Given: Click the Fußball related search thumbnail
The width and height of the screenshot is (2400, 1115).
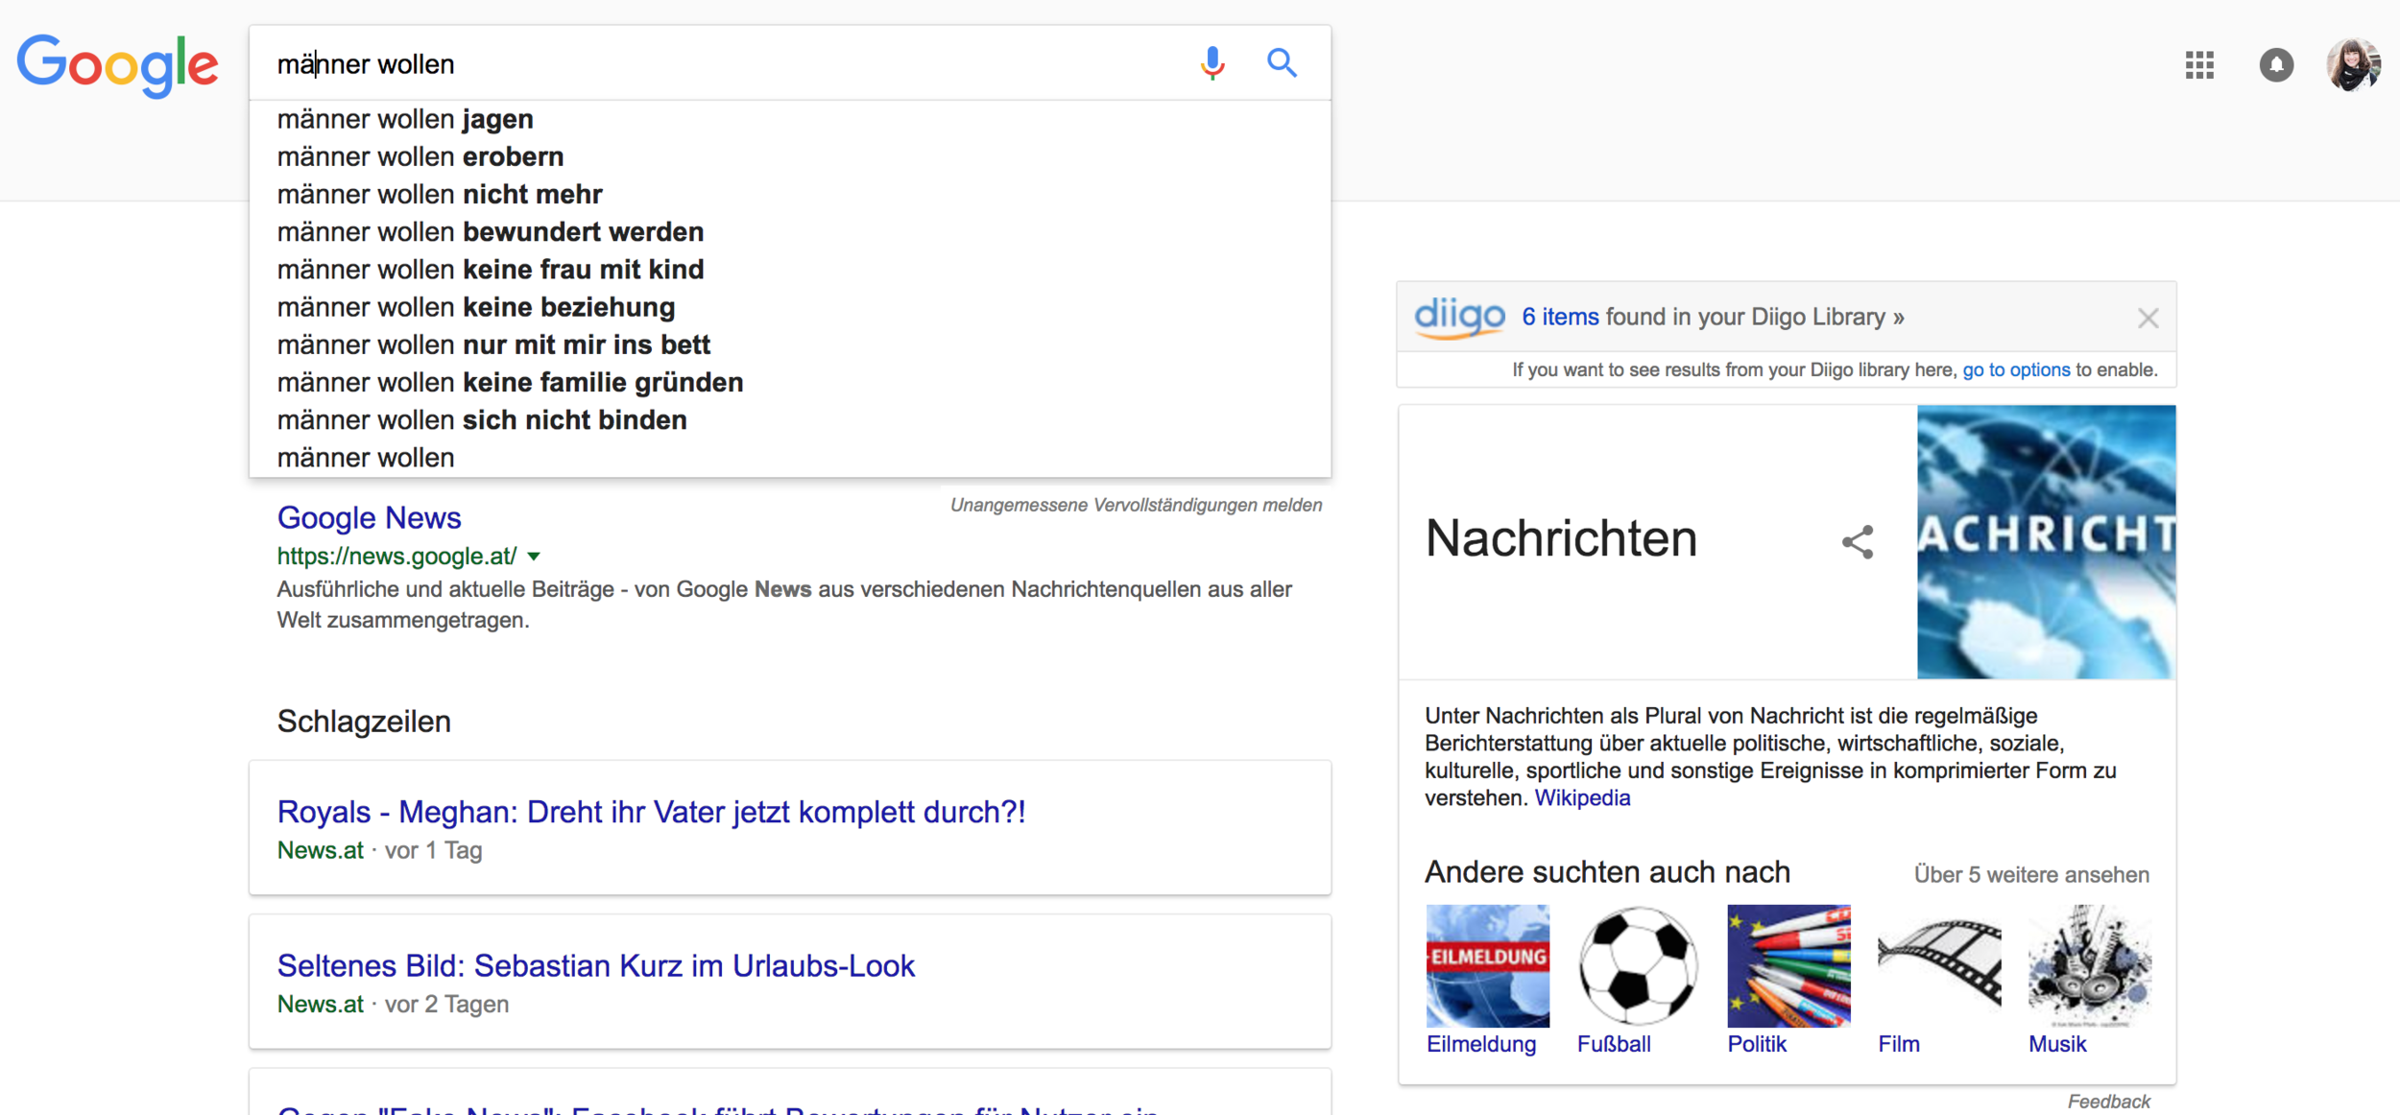Looking at the screenshot, I should tap(1638, 965).
